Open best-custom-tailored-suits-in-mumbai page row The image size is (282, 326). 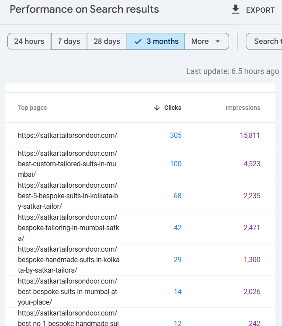coord(140,164)
